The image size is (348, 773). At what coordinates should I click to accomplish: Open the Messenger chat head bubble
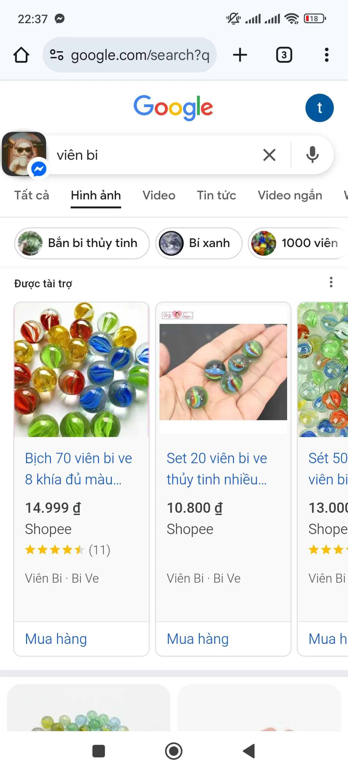24,154
